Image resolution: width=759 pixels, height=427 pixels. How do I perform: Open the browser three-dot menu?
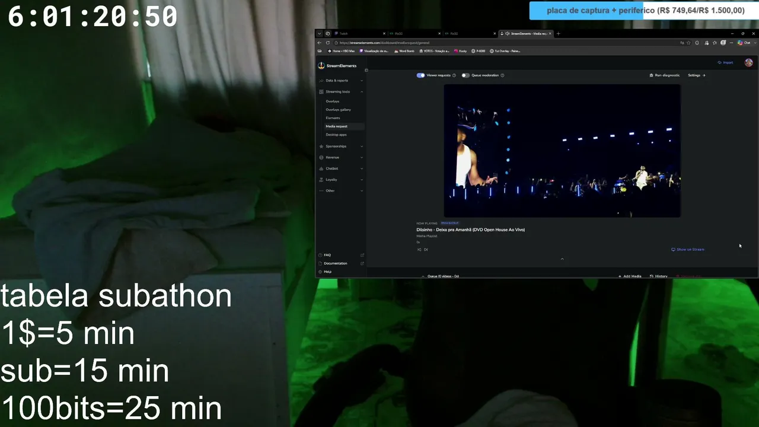coord(732,43)
